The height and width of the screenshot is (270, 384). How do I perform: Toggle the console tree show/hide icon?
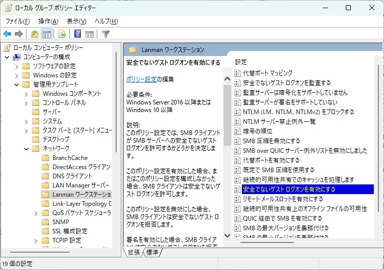click(x=46, y=34)
